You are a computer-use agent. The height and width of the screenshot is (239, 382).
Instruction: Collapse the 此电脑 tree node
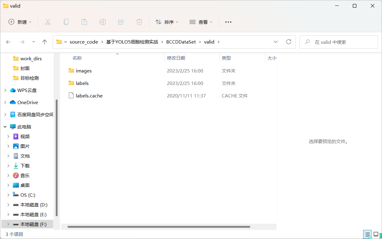click(5, 127)
